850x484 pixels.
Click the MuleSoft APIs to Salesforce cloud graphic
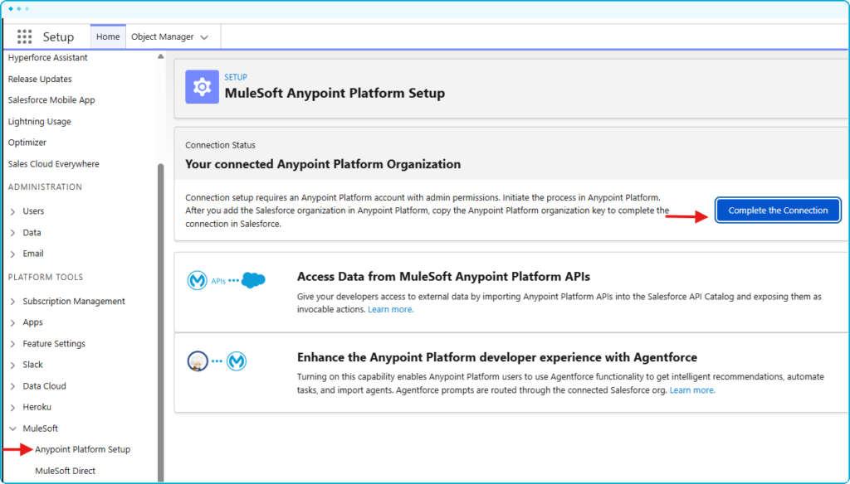[226, 280]
